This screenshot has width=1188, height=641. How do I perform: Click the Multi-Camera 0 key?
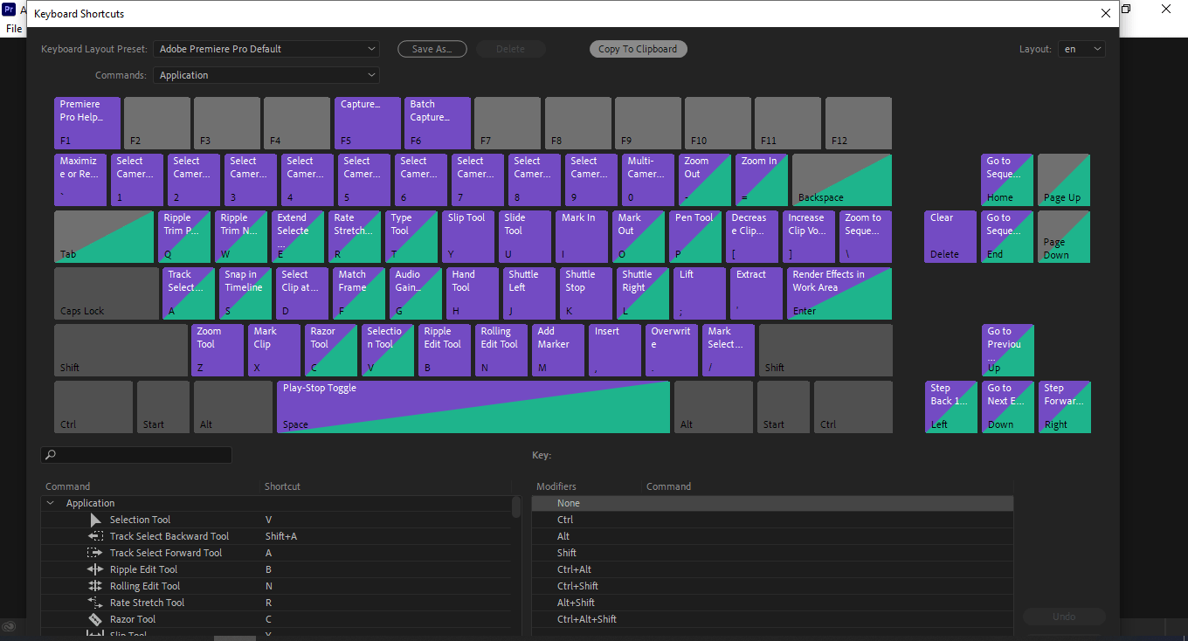pyautogui.click(x=648, y=180)
